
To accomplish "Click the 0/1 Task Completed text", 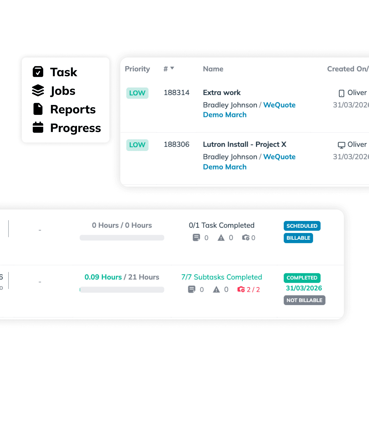I will click(221, 225).
